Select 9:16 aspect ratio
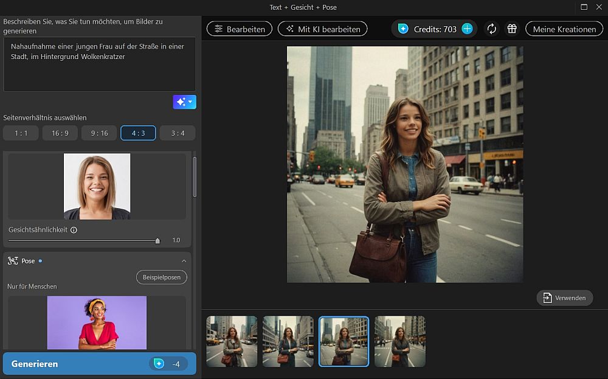608x379 pixels. coord(99,133)
